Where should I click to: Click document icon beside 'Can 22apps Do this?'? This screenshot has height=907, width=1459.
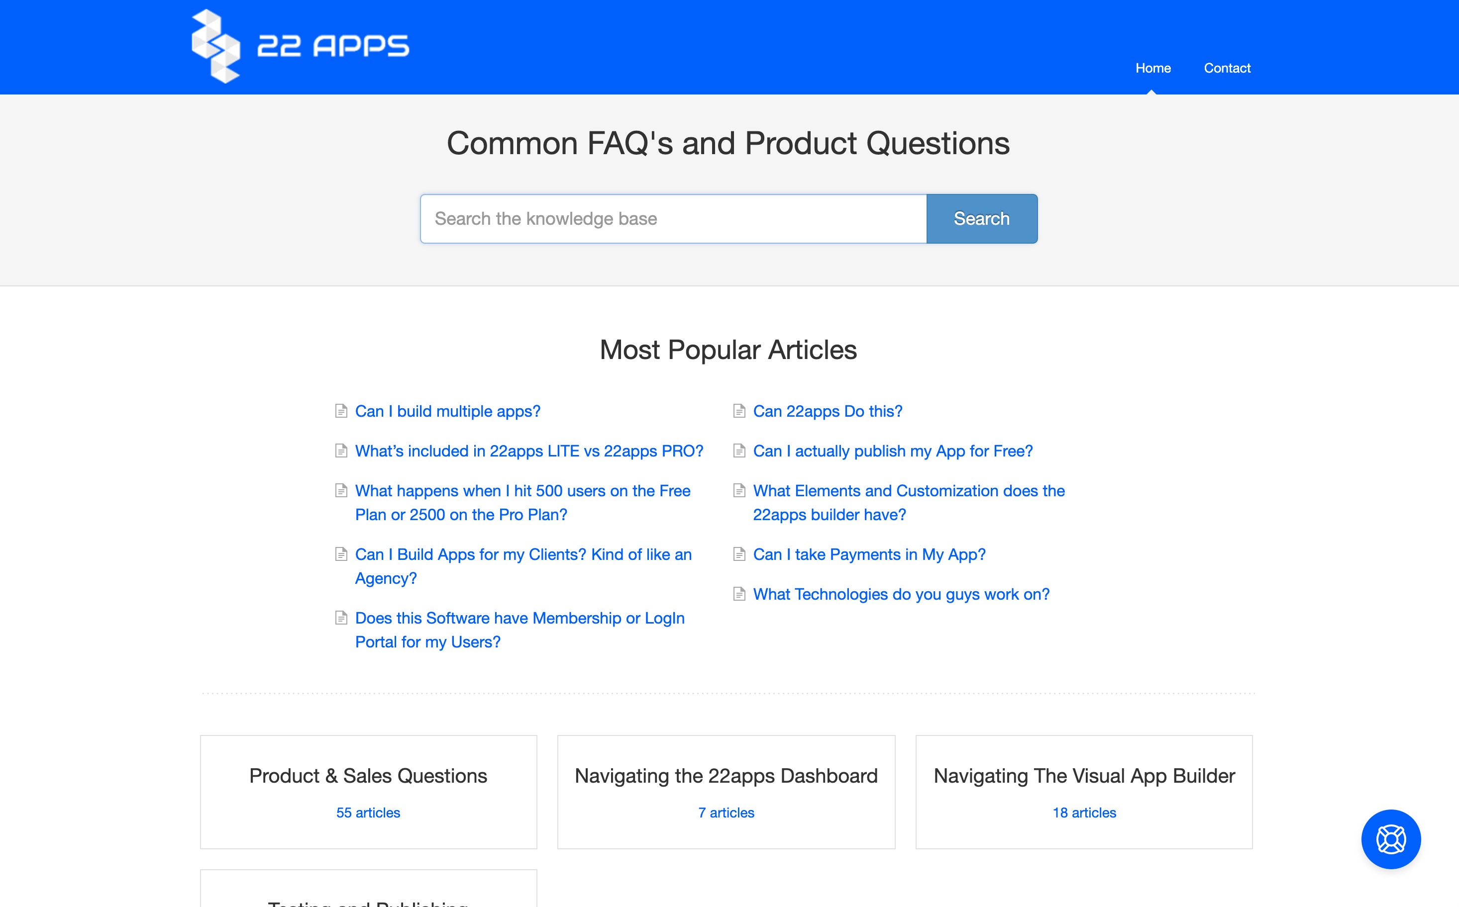click(739, 411)
